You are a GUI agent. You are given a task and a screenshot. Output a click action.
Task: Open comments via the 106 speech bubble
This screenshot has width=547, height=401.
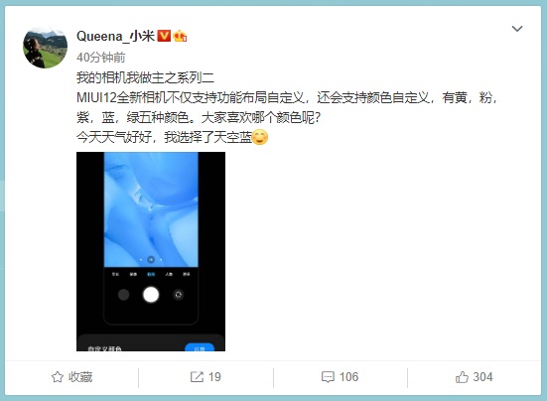[x=340, y=377]
